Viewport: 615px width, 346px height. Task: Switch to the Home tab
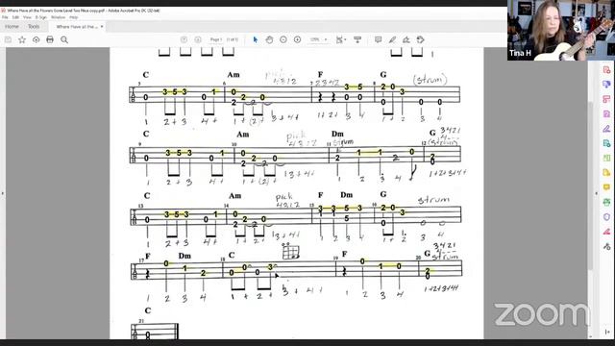pyautogui.click(x=12, y=27)
